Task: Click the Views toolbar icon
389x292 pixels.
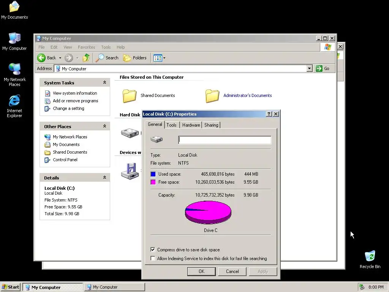Action: point(158,58)
